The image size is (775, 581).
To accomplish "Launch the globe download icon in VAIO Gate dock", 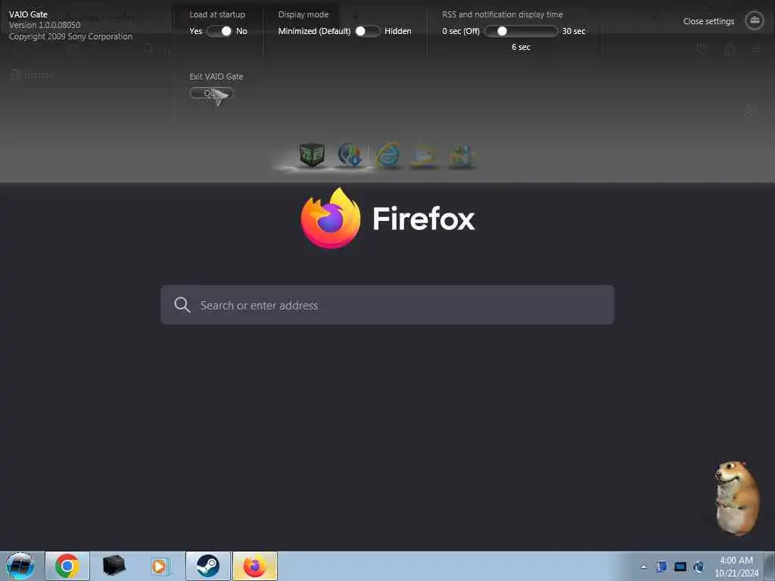I will point(350,154).
